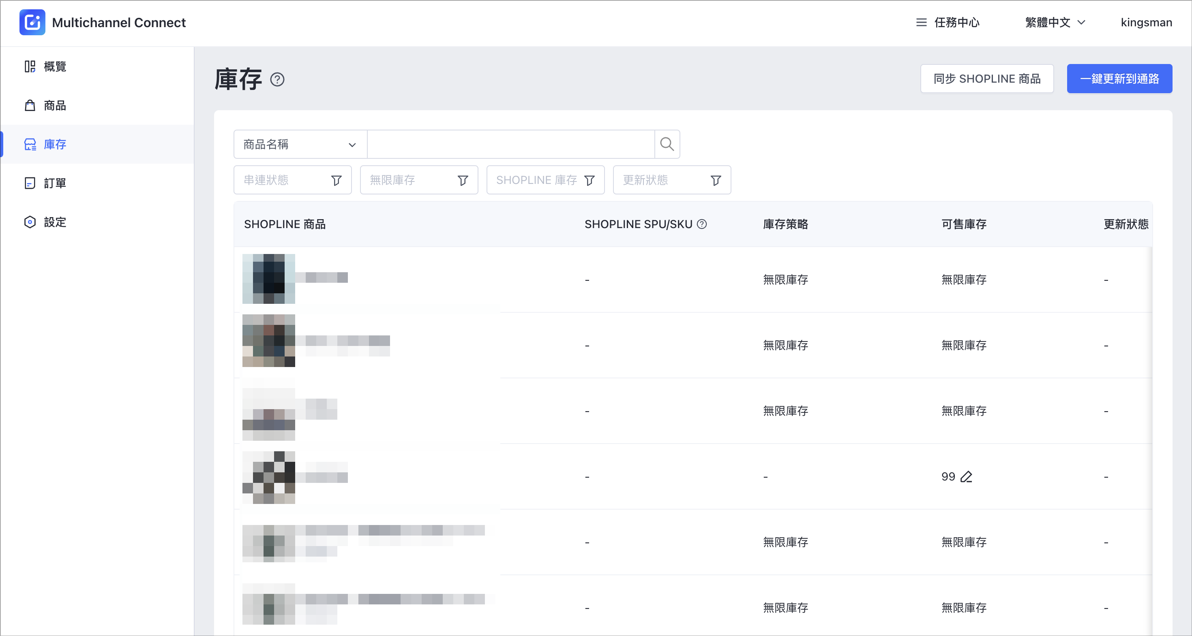The image size is (1192, 636).
Task: Open 設定 in the sidebar
Action: coord(97,222)
